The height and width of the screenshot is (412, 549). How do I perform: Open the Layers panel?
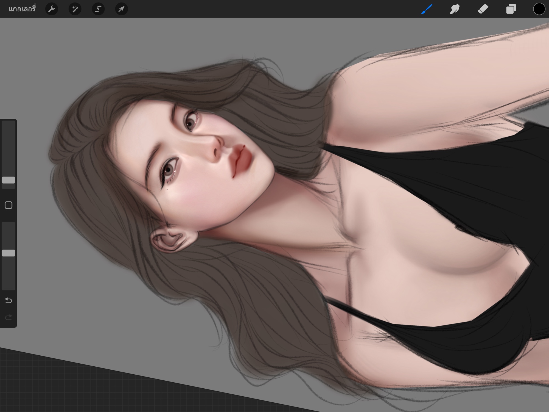[511, 9]
